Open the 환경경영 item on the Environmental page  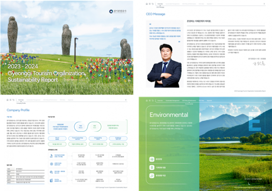[x=171, y=159]
